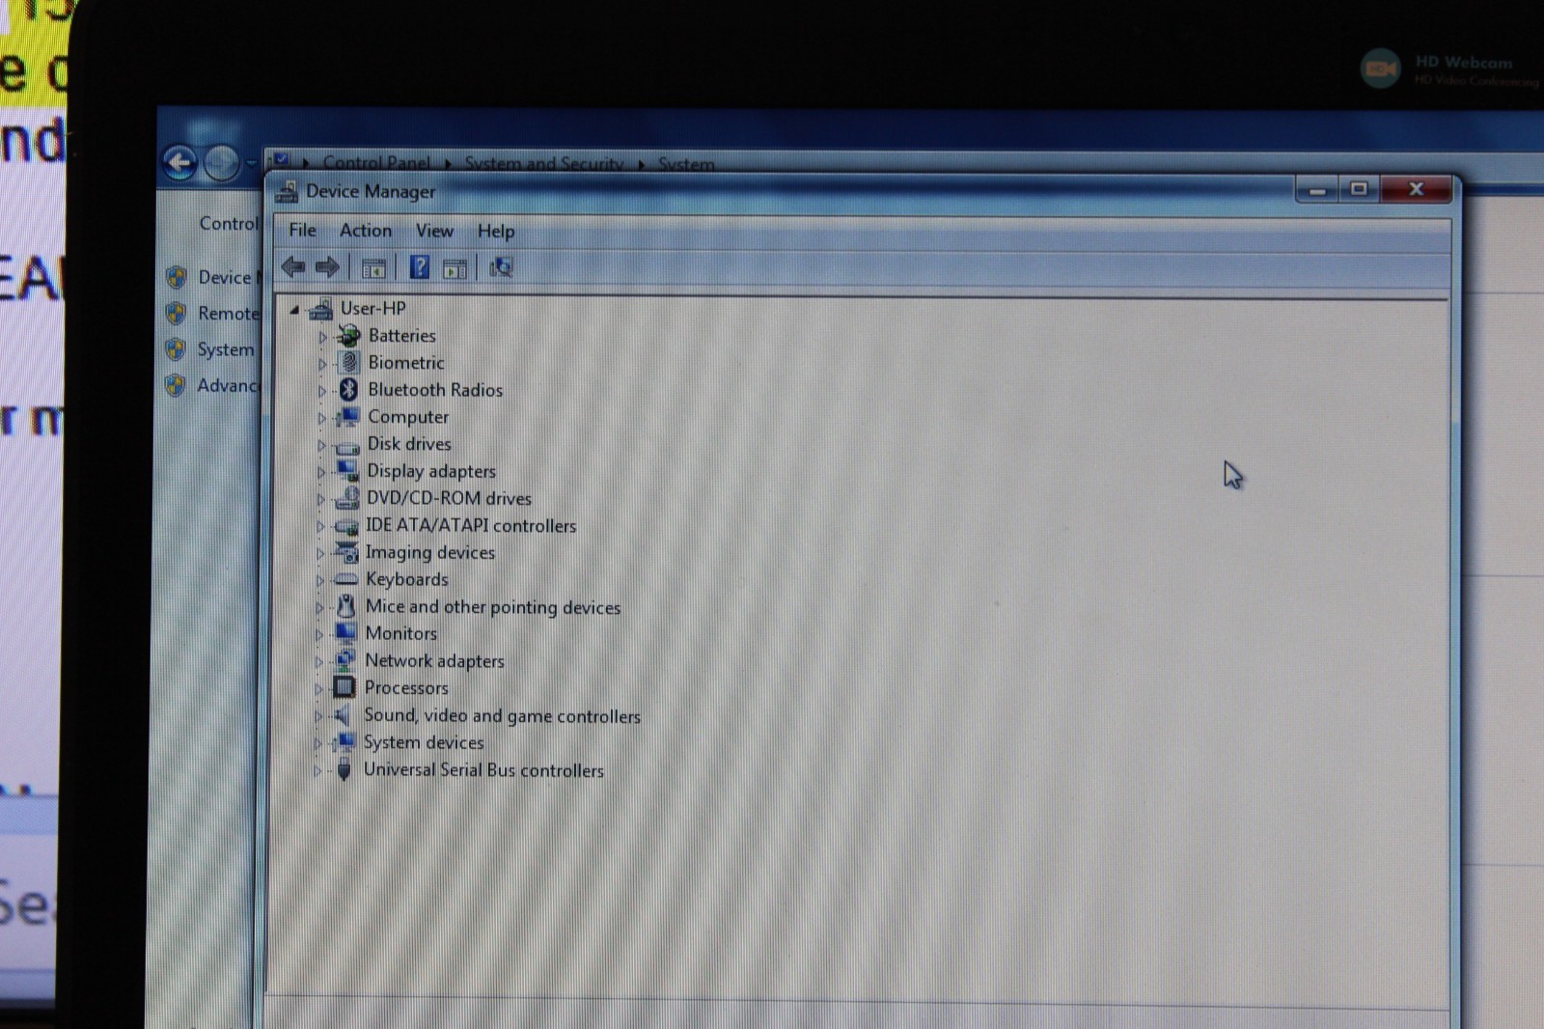Open the Help menu
The image size is (1544, 1029).
click(496, 231)
